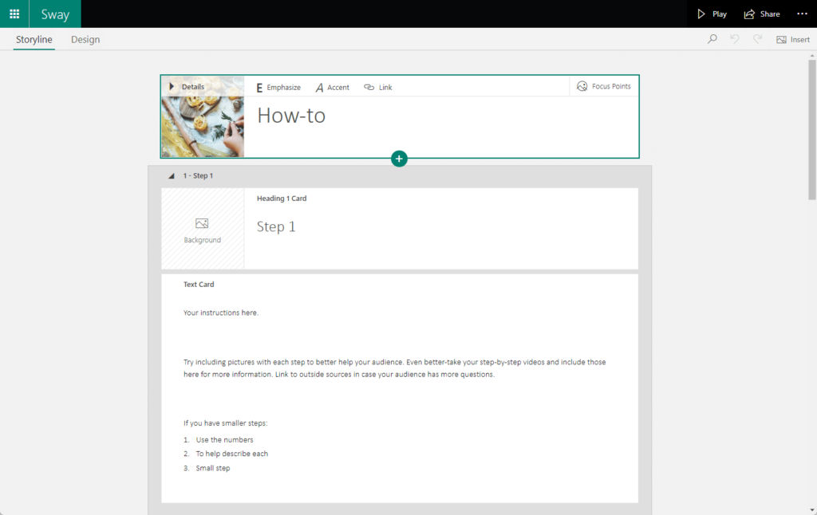
Task: Edit the How-to title text
Action: pyautogui.click(x=291, y=116)
